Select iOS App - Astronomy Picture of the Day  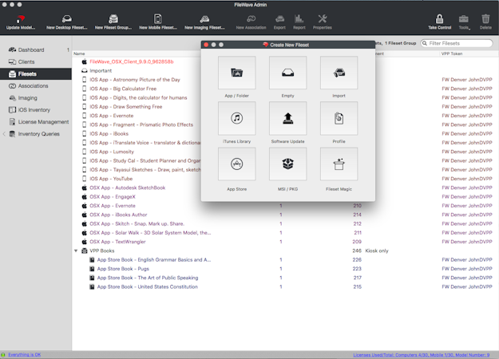pos(135,80)
